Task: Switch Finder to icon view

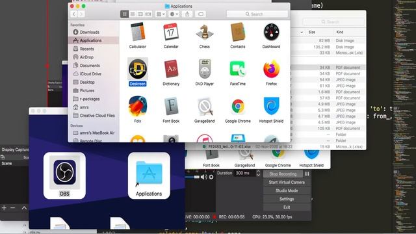Action: [124, 14]
